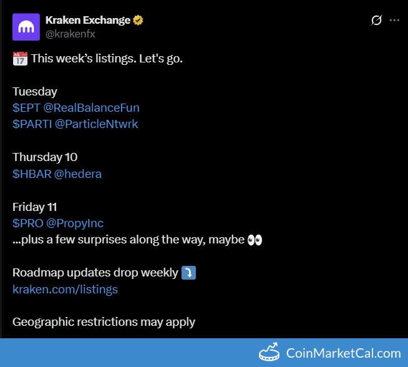Image resolution: width=408 pixels, height=367 pixels.
Task: Open the $PRO cashtag
Action: click(x=27, y=223)
